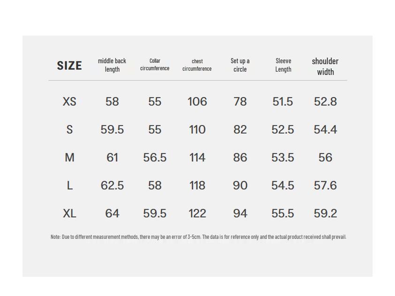395x296 pixels.
Task: Select the S shoulder width value 54.4
Action: [x=325, y=130]
